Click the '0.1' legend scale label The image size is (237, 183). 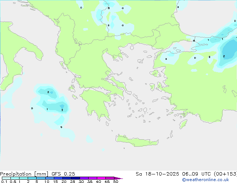tap(4, 182)
